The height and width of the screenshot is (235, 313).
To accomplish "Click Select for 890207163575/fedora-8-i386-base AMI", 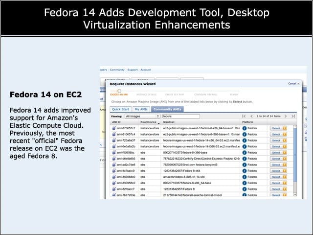I will click(x=278, y=153).
